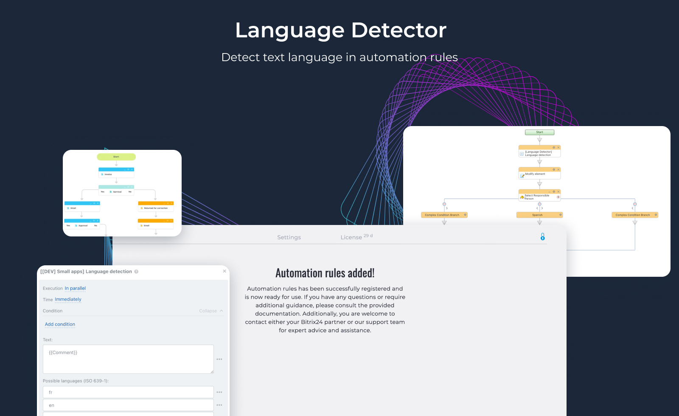Click the Add condition link
The width and height of the screenshot is (679, 416).
[x=60, y=324]
